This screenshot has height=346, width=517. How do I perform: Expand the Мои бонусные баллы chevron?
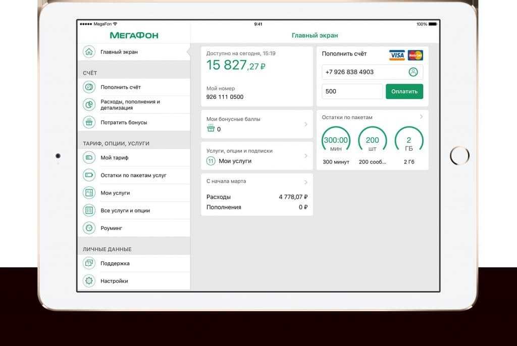pyautogui.click(x=306, y=124)
